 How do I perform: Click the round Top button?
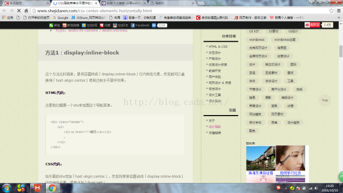[x=325, y=100]
